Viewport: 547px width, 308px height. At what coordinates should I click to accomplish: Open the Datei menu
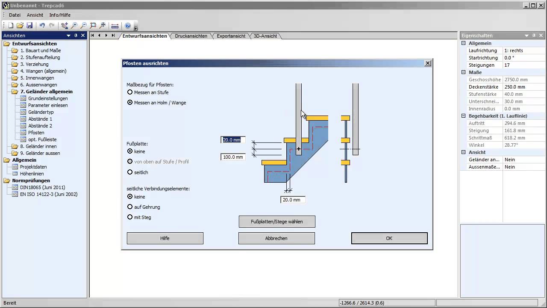(15, 15)
